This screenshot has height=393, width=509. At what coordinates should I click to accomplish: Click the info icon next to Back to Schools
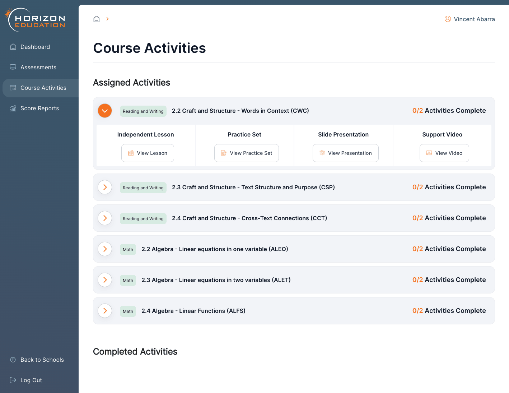[x=13, y=360]
